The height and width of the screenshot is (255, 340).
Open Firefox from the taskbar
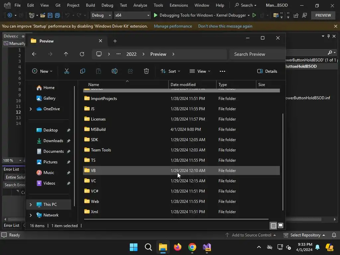(178, 247)
